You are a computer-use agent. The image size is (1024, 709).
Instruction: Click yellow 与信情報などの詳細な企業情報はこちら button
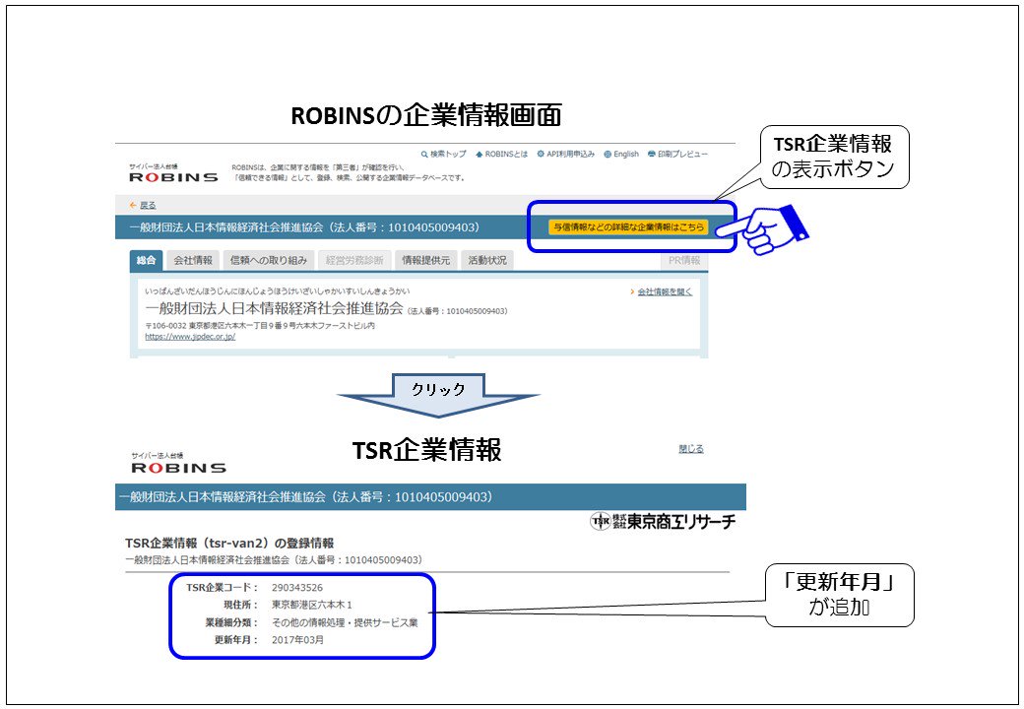pyautogui.click(x=628, y=227)
